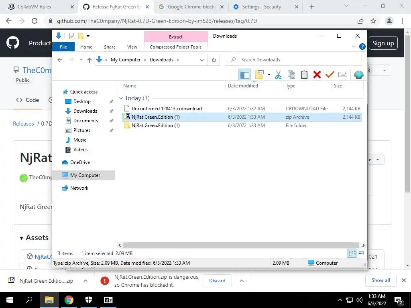411x308 pixels.
Task: Expand the Explorer ribbon chevron
Action: pos(353,47)
